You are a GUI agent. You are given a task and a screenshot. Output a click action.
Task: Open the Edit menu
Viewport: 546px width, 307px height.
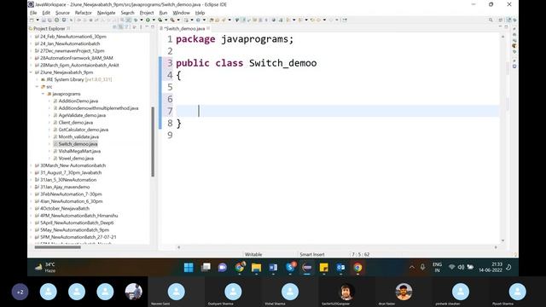pos(46,13)
